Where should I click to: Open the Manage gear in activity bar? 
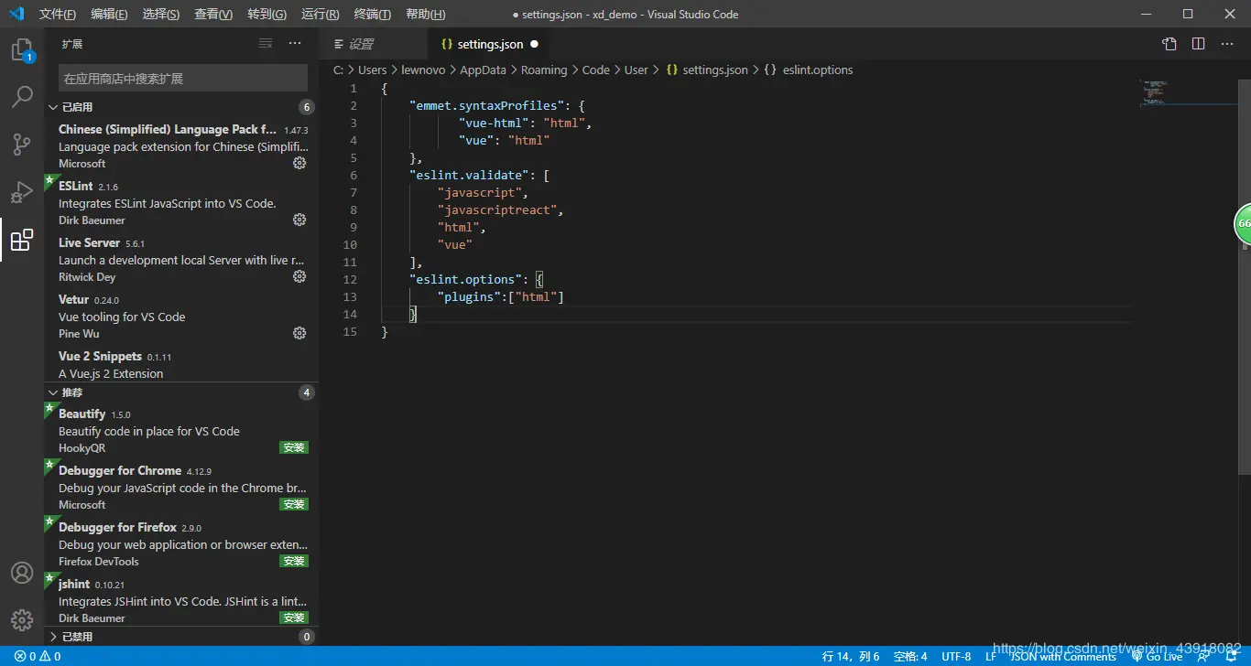pos(22,619)
